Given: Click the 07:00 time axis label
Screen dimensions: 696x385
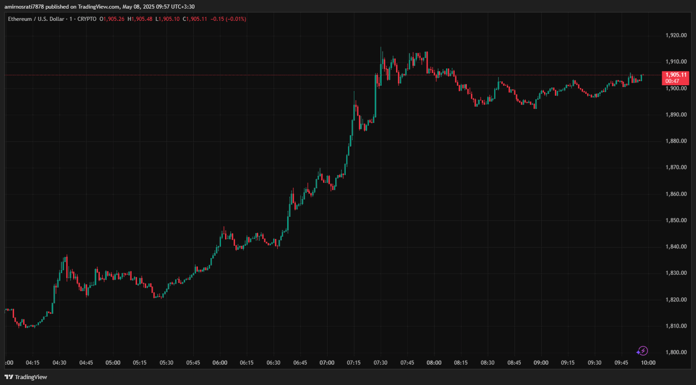Looking at the screenshot, I should (x=327, y=362).
